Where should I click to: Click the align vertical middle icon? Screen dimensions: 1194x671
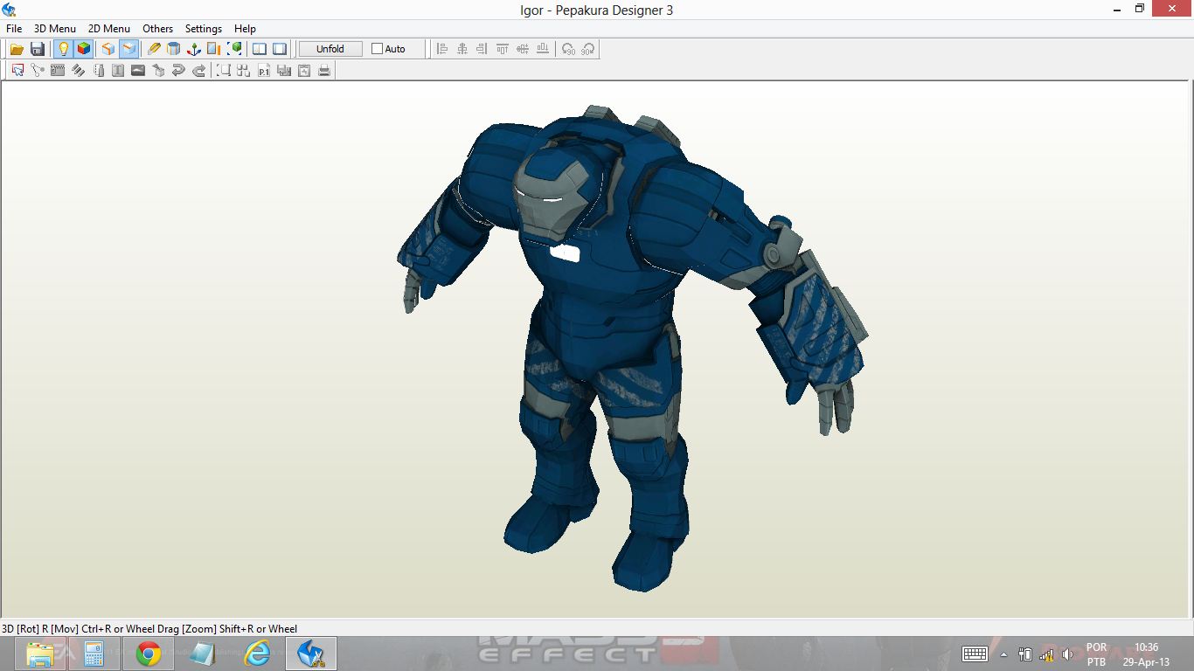[x=523, y=49]
